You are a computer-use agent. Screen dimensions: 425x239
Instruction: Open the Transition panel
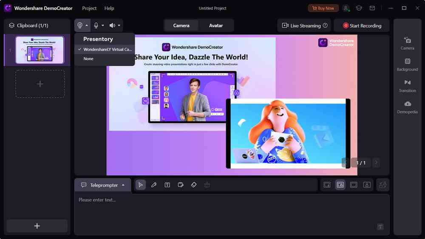click(x=408, y=86)
